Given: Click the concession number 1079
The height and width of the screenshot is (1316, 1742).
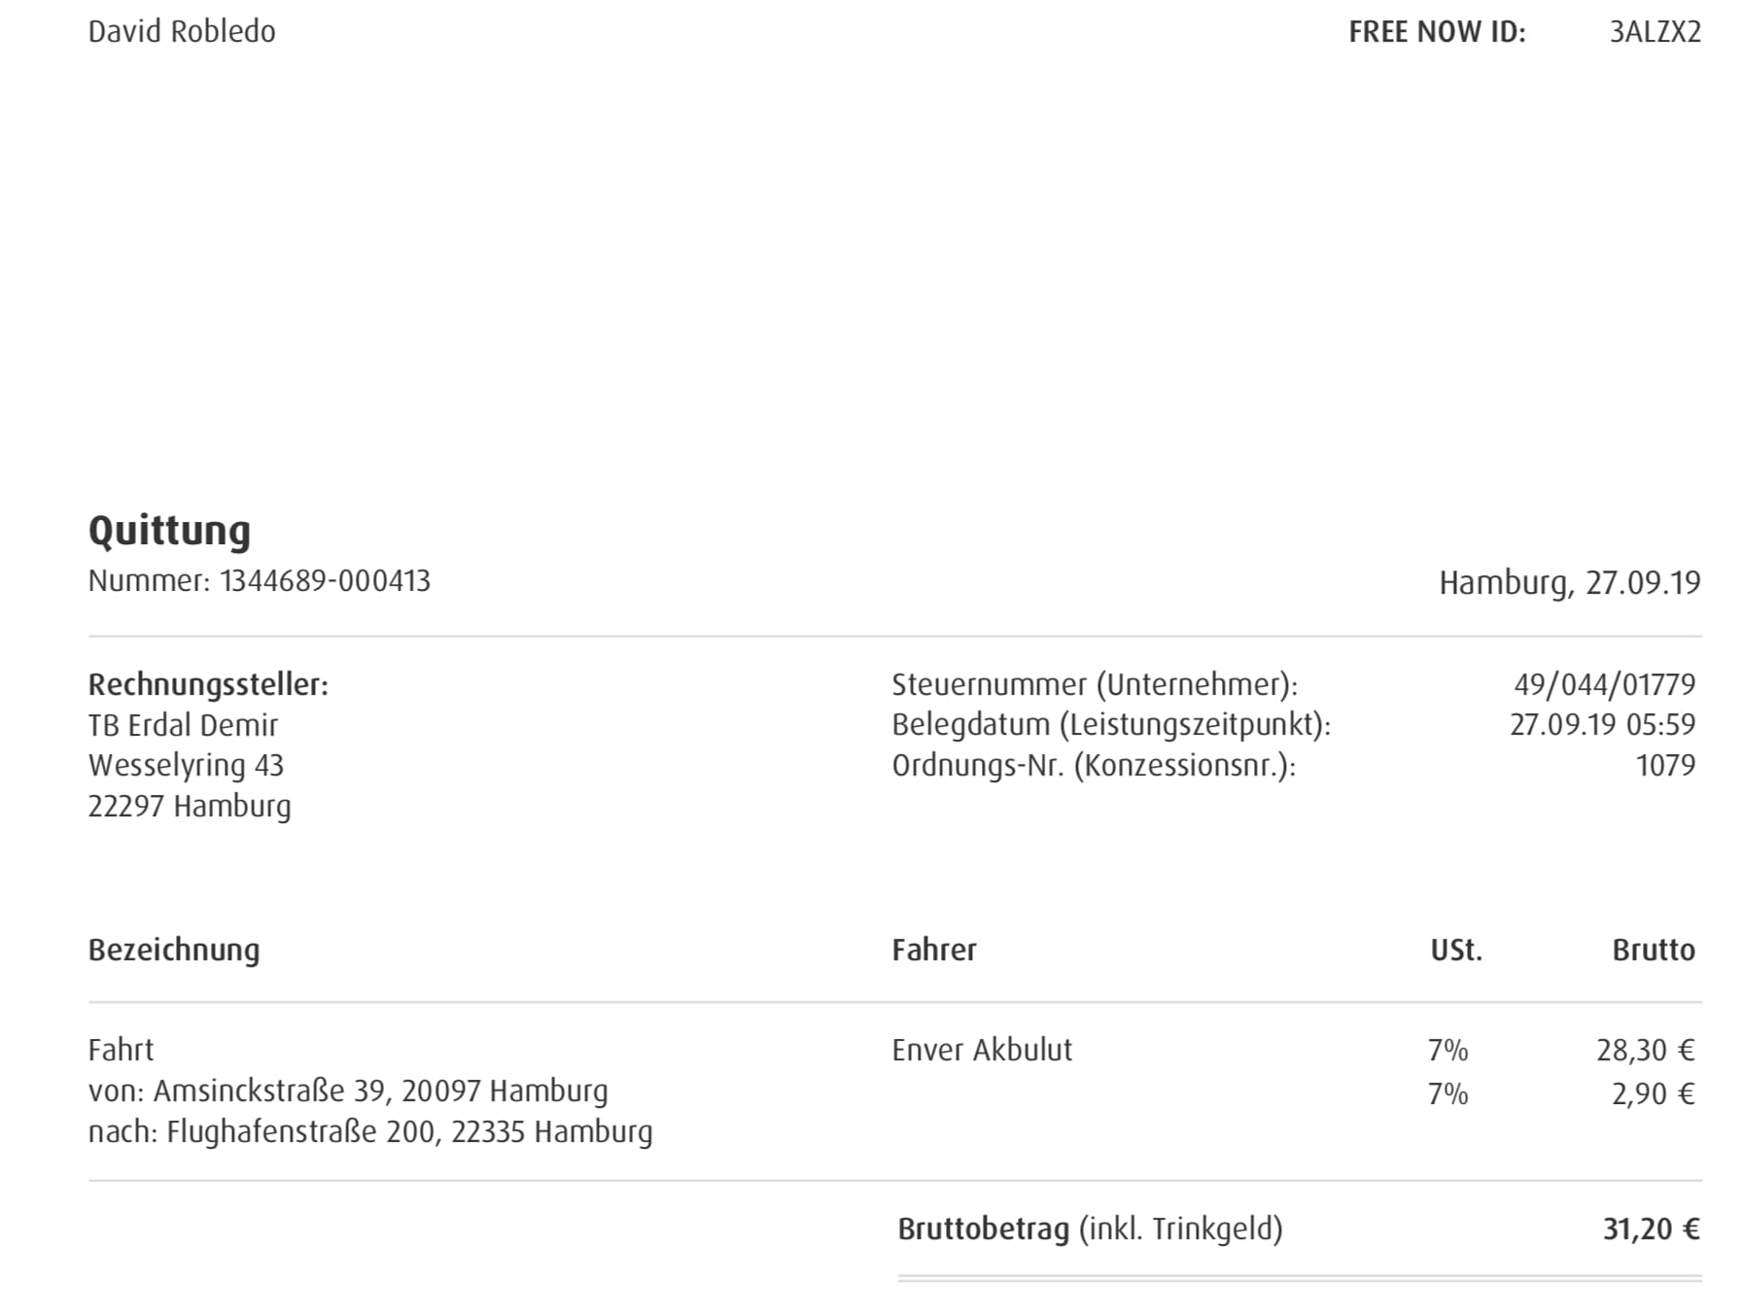Looking at the screenshot, I should [x=1665, y=766].
